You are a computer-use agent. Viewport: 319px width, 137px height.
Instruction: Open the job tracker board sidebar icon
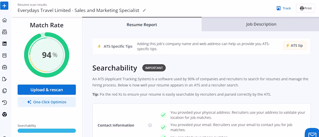tap(4, 55)
